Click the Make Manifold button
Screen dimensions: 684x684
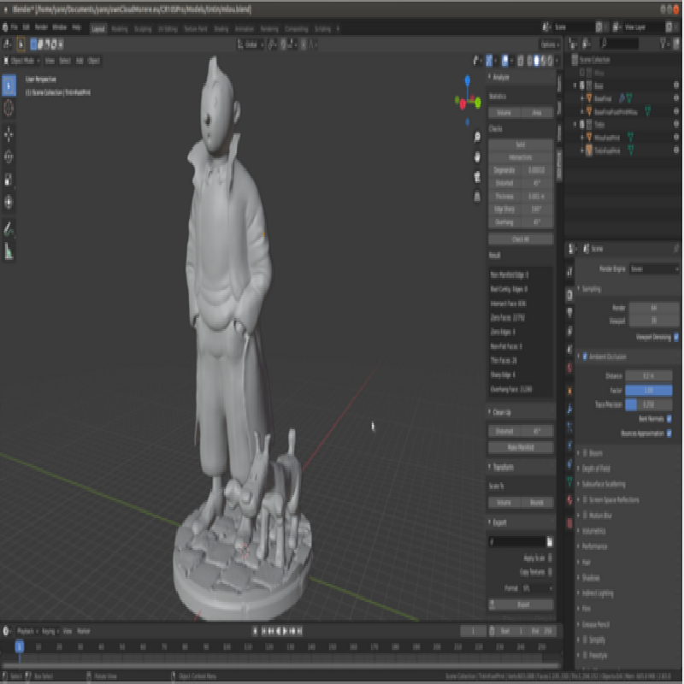pos(521,447)
